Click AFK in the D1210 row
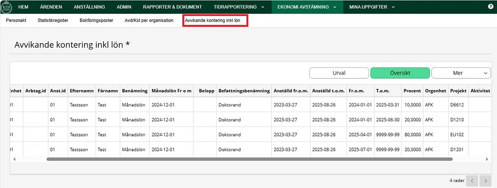The height and width of the screenshot is (188, 497). pos(429,119)
